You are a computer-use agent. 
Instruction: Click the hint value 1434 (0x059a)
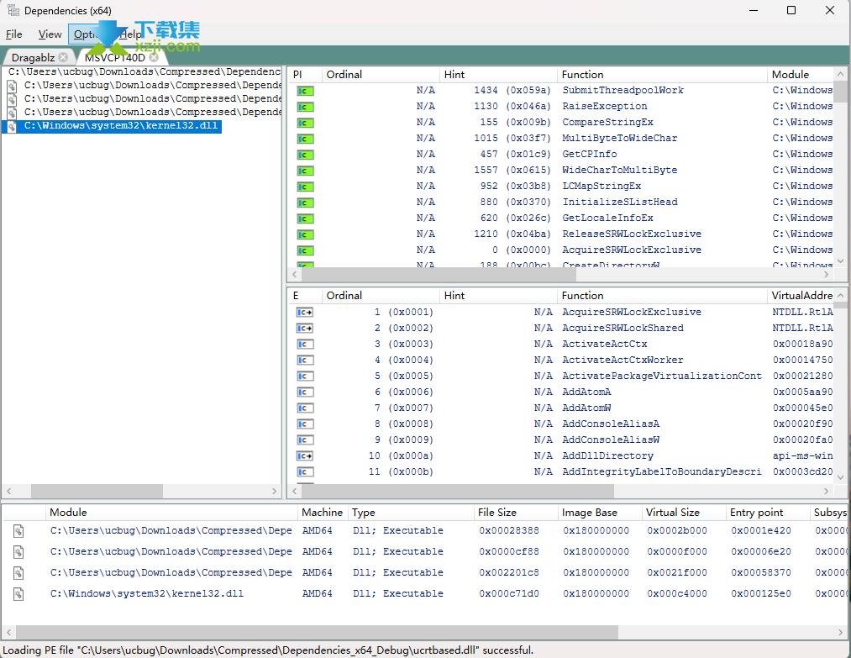512,90
